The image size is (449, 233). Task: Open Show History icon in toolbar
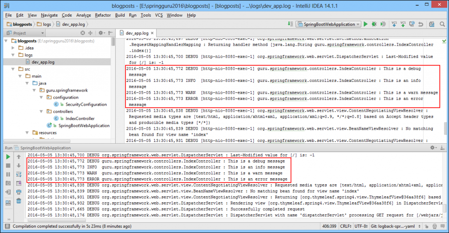[x=412, y=24]
